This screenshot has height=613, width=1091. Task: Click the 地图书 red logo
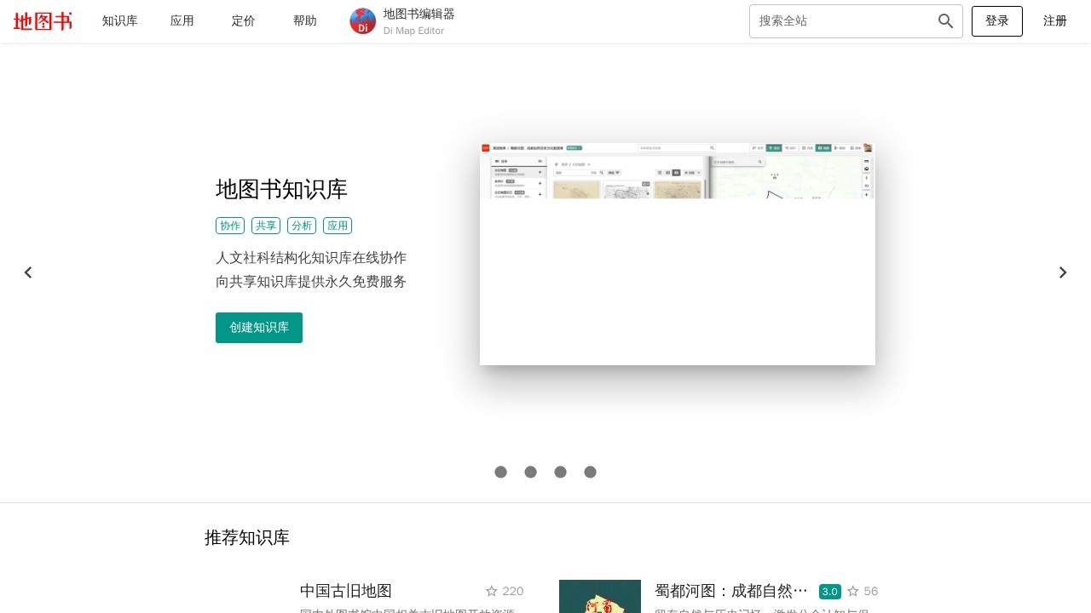point(42,20)
